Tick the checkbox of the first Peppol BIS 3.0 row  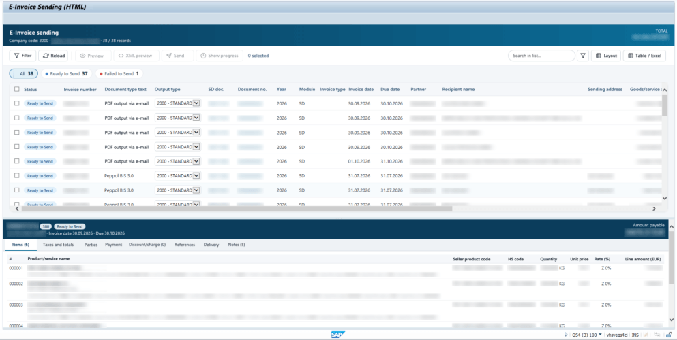pos(17,175)
